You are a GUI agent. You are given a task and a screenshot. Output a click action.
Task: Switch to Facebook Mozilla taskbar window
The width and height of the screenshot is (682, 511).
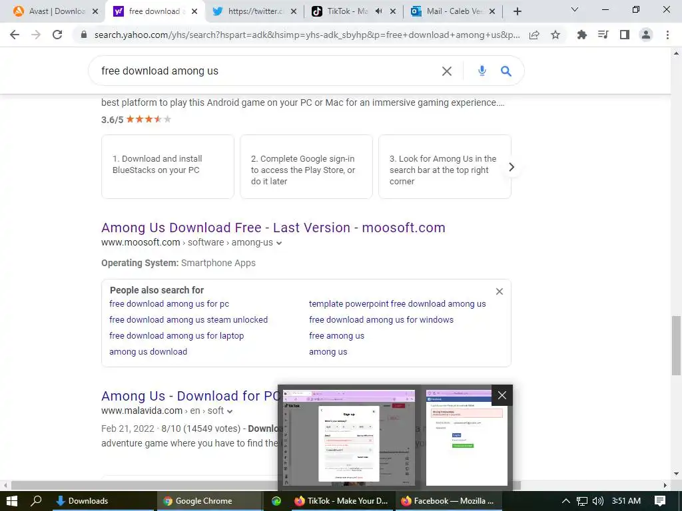pyautogui.click(x=448, y=500)
